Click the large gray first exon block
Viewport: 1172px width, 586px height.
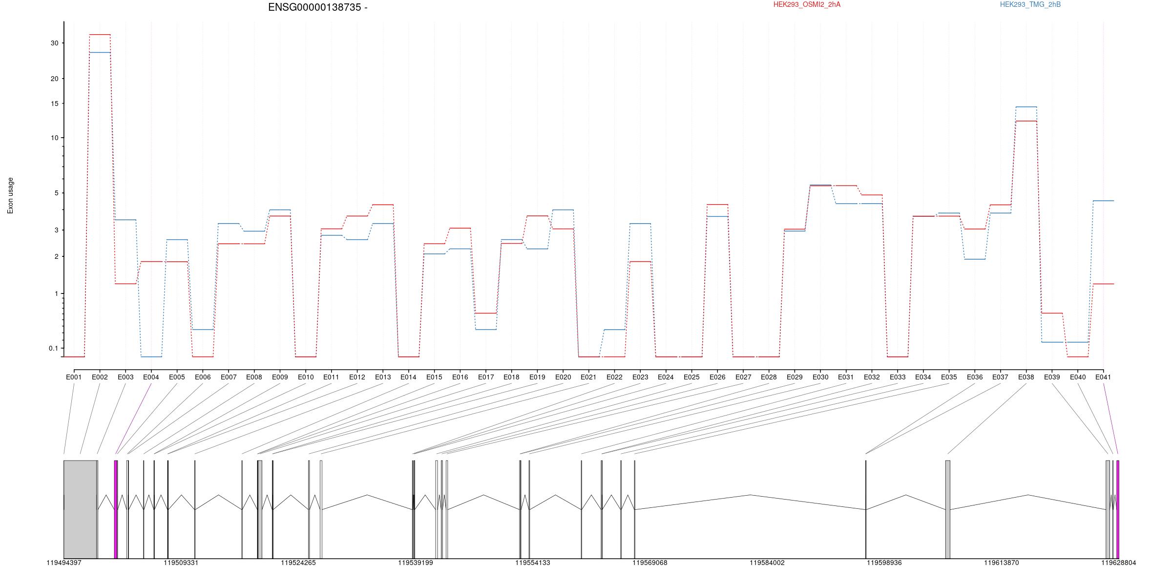[x=80, y=509]
